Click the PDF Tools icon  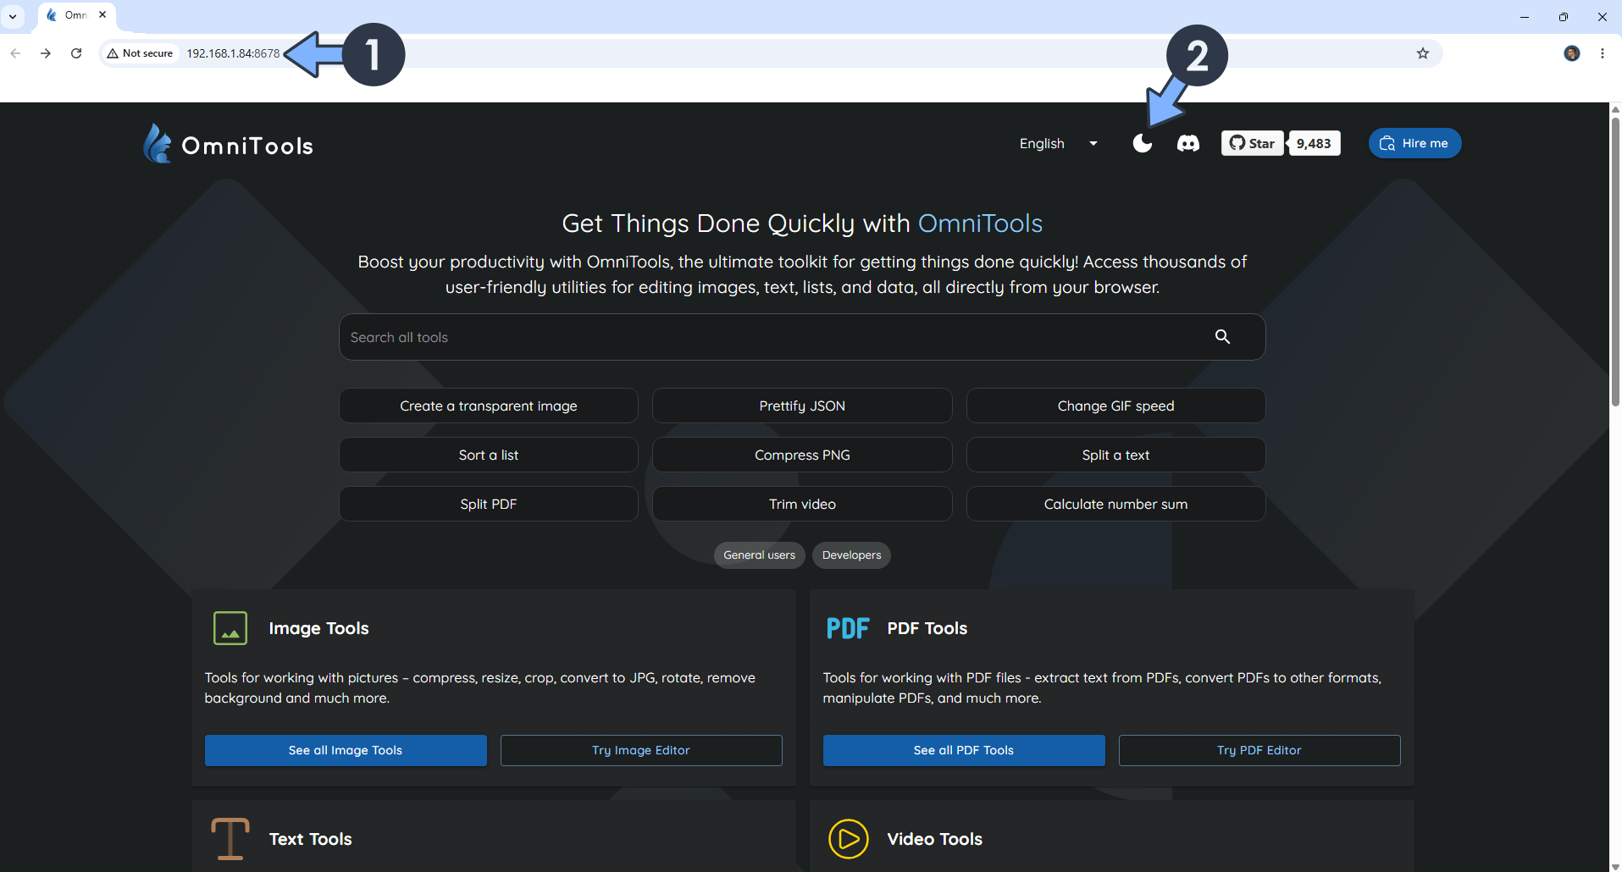[848, 628]
